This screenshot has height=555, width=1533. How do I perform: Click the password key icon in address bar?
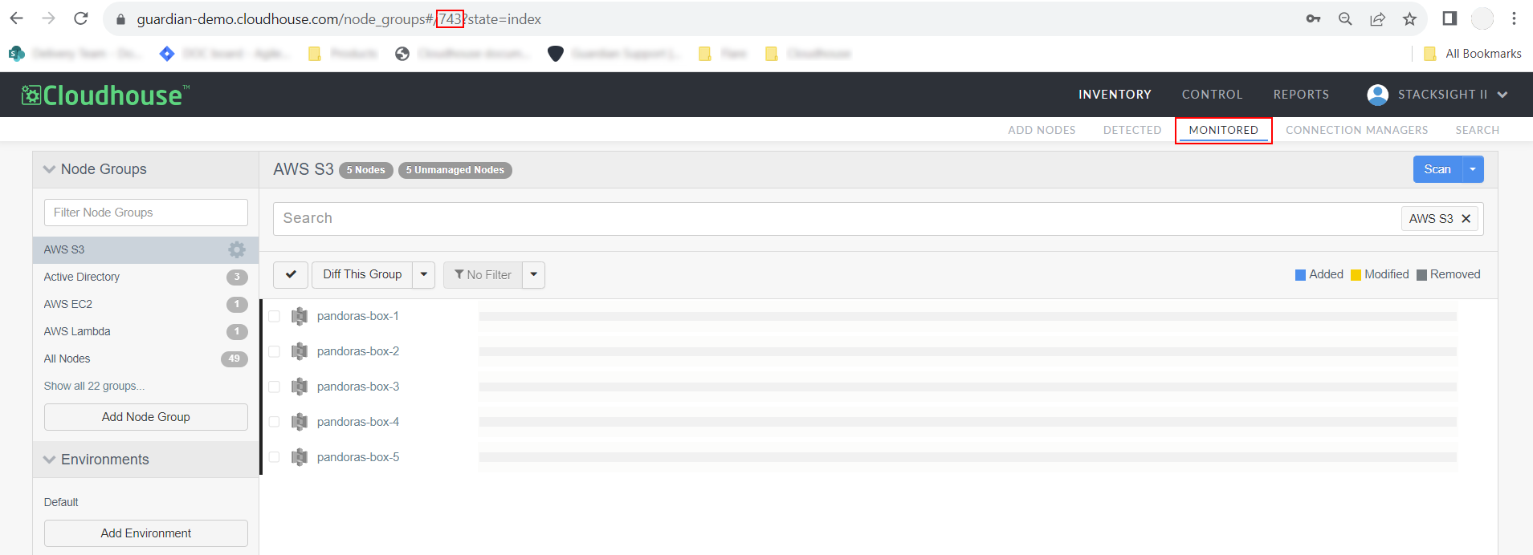point(1314,18)
